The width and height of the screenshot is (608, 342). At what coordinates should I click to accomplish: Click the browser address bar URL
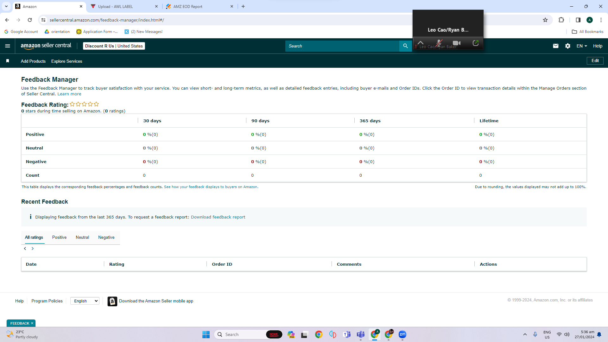(x=107, y=20)
